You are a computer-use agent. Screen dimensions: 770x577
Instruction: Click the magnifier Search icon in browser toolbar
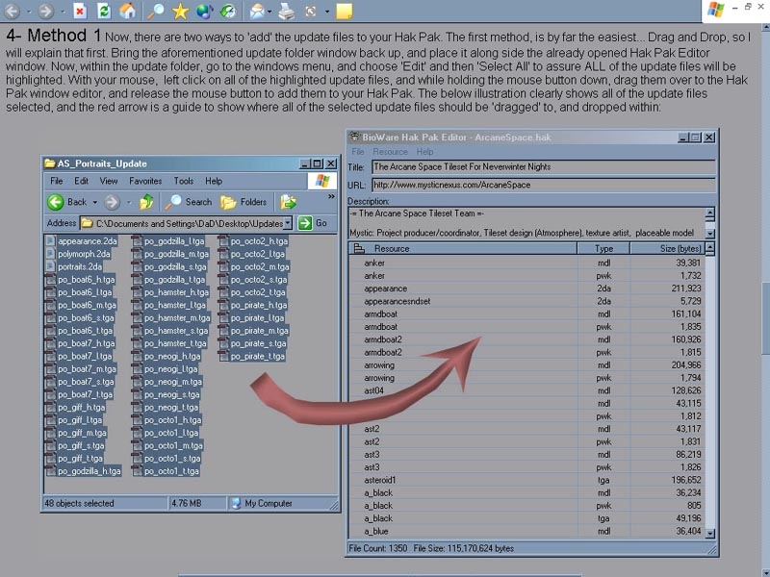[155, 12]
